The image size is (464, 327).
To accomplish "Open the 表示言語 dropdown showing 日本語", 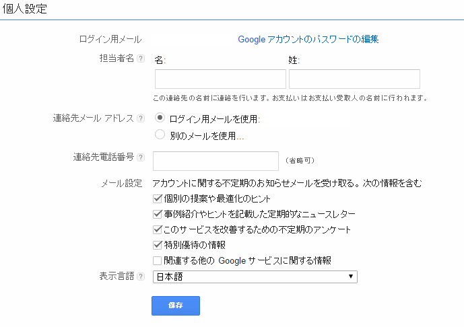I will click(255, 277).
